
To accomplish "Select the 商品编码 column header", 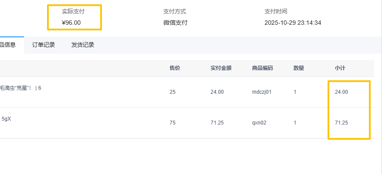I will [262, 68].
